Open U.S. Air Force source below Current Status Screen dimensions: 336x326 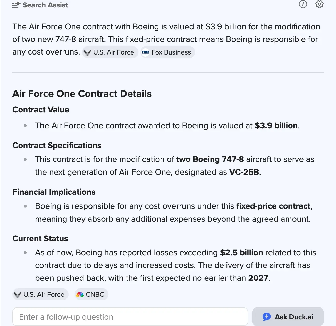coord(44,294)
